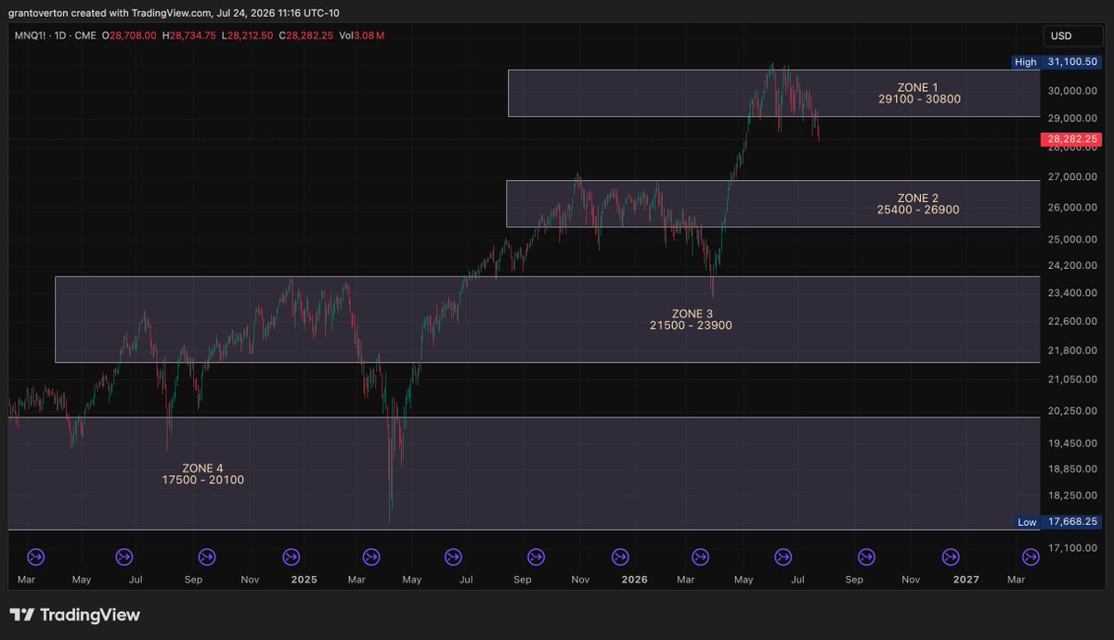Click the rollover marker above March 2025
Screen dimensions: 1114x640
(370, 557)
